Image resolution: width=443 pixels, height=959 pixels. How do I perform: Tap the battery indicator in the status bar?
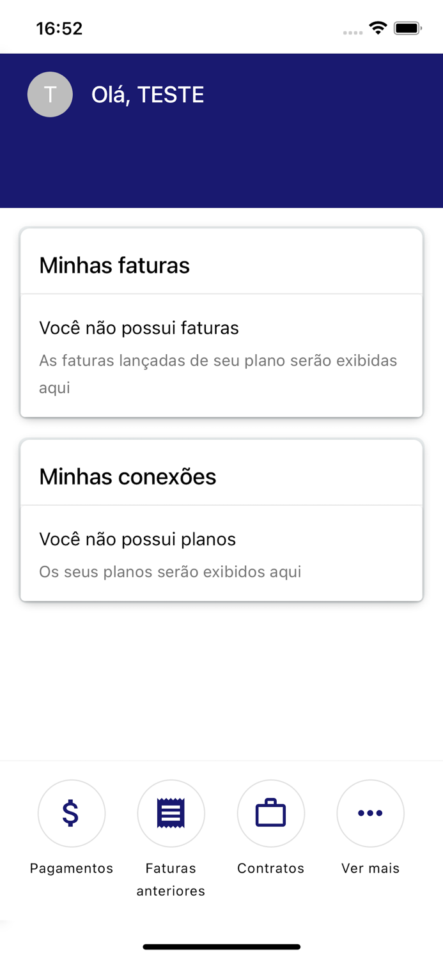[x=407, y=28]
